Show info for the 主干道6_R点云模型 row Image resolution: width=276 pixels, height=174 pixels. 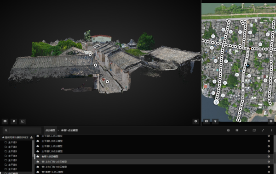click(x=269, y=141)
